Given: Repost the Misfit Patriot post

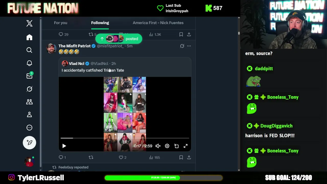Looking at the screenshot, I should click(x=91, y=157).
